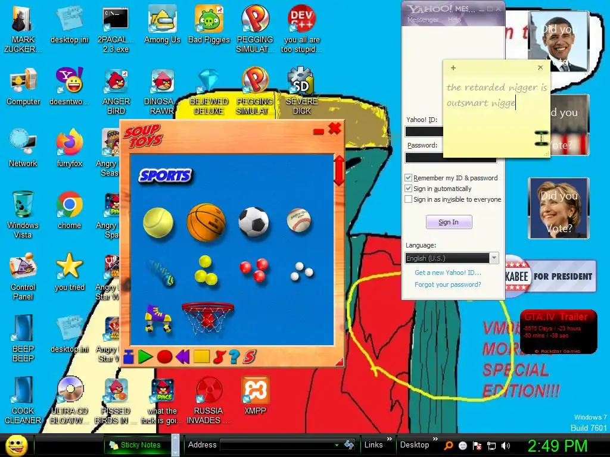The image size is (610, 457).
Task: Click the Obama Did you Vote gadget
Action: pyautogui.click(x=559, y=42)
